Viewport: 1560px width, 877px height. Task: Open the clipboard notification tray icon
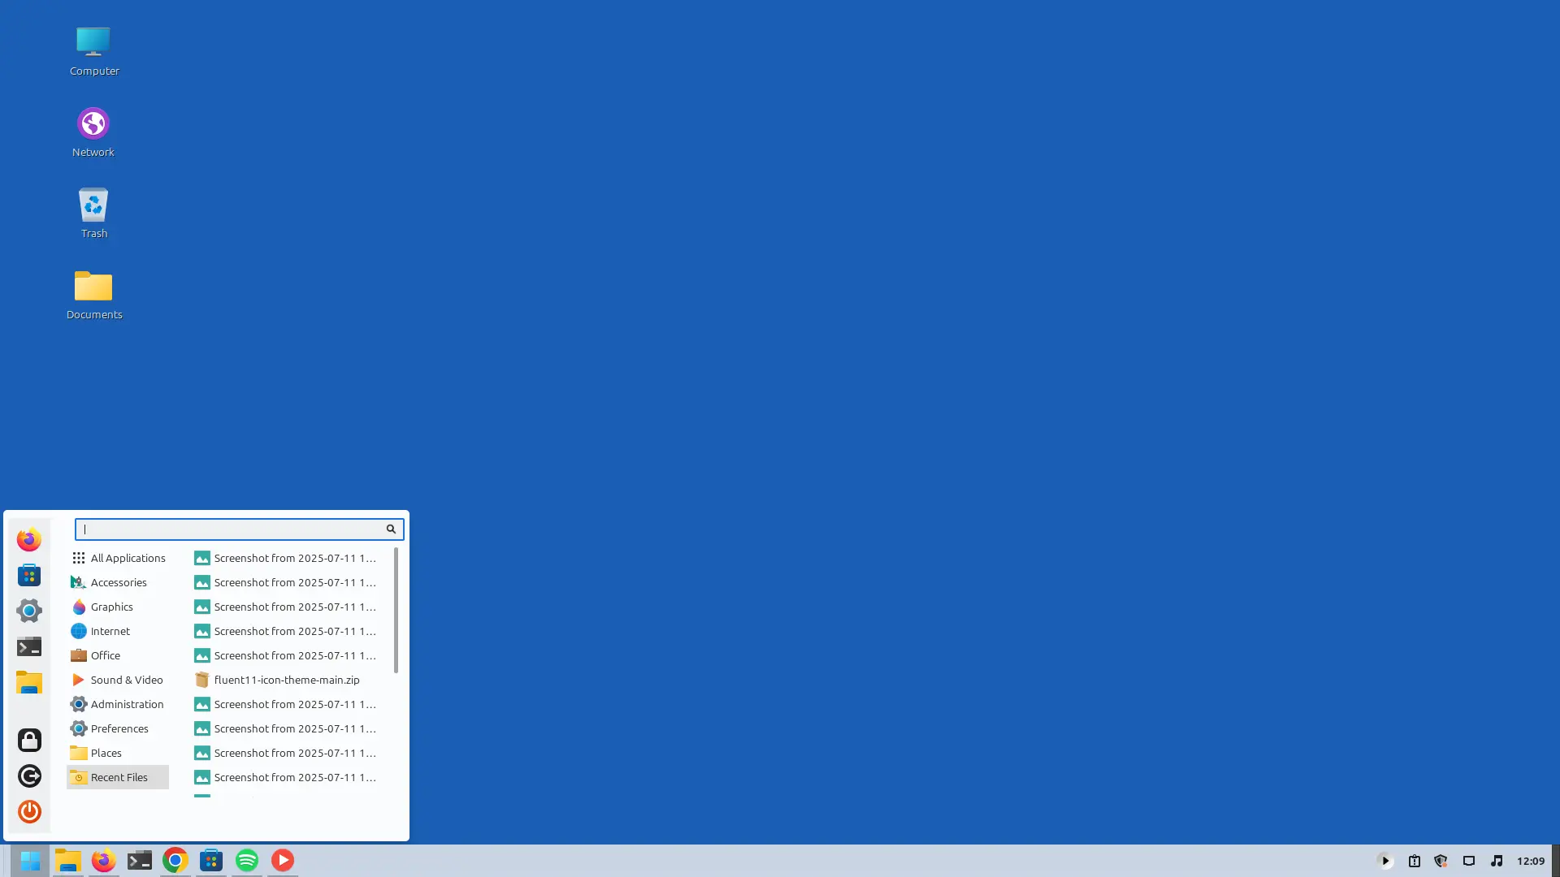tap(1415, 862)
